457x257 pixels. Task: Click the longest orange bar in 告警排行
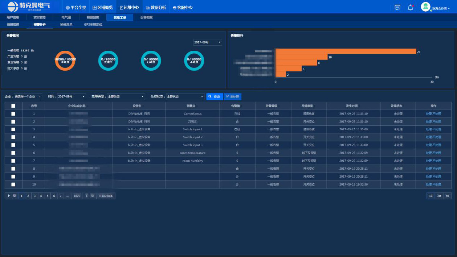click(x=346, y=51)
